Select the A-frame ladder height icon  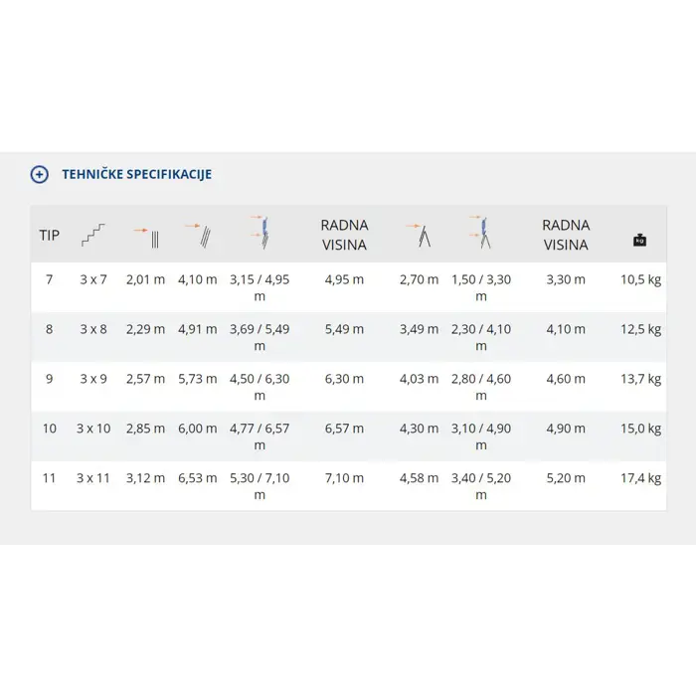click(x=419, y=236)
